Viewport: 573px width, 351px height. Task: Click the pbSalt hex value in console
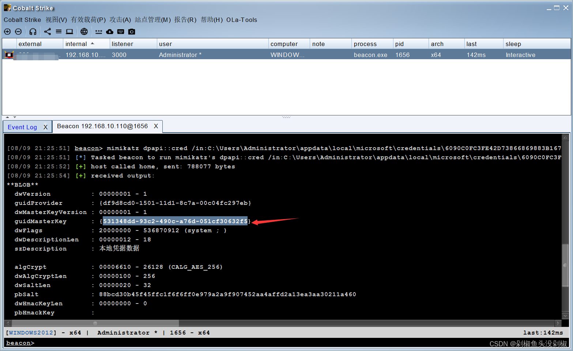point(227,294)
